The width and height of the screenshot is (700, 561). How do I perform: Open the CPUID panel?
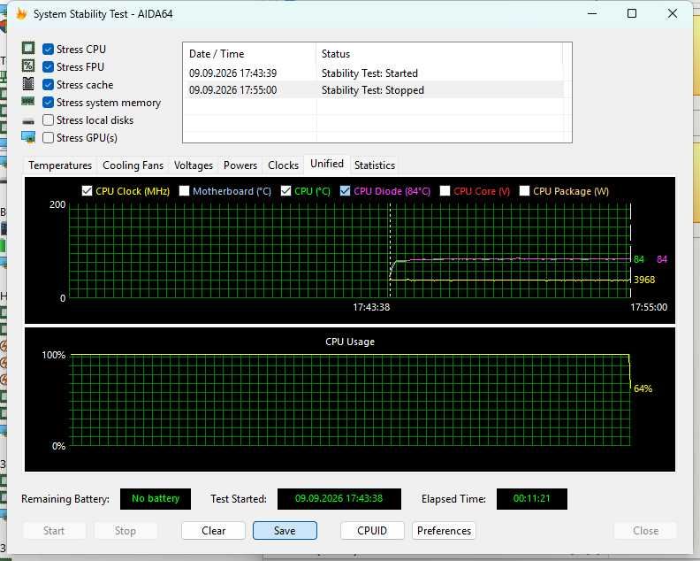point(372,531)
